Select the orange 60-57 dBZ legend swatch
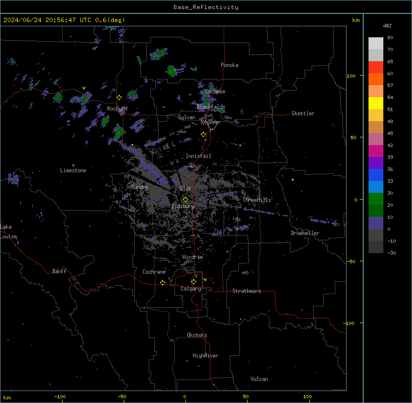 376,79
